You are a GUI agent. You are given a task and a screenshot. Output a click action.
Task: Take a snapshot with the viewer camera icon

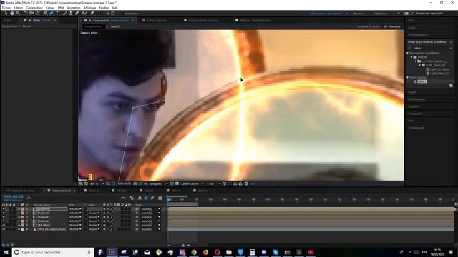pyautogui.click(x=135, y=183)
